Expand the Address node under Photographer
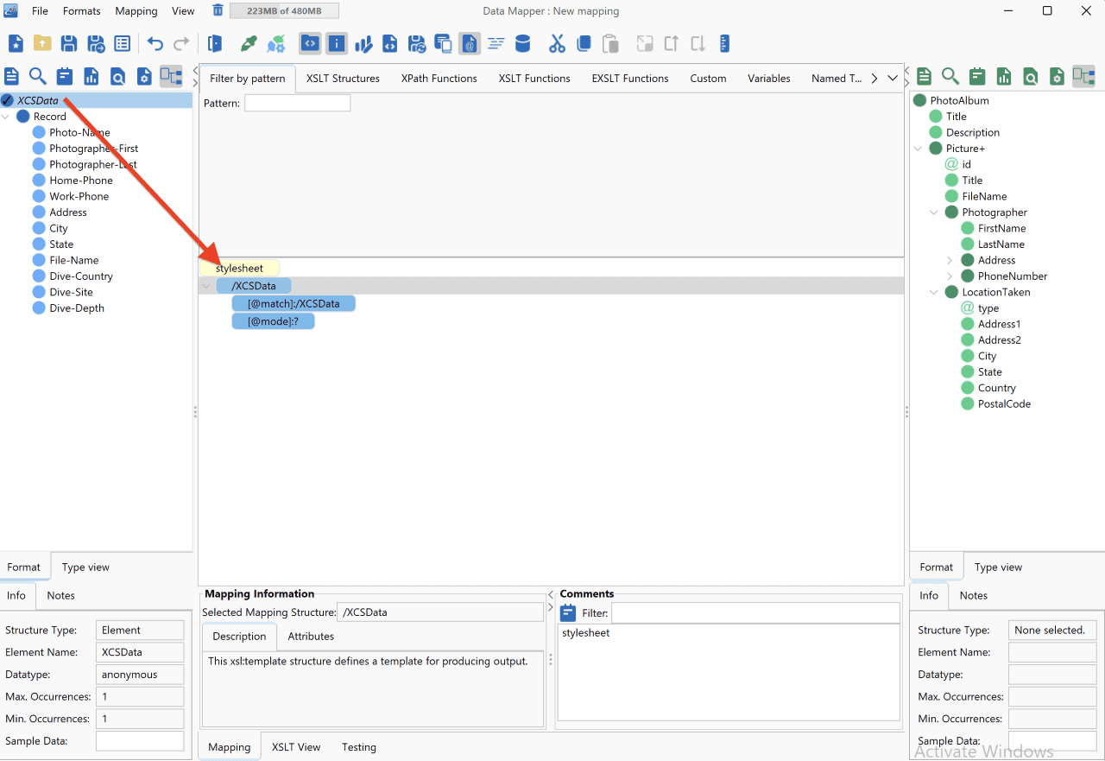1105x761 pixels. pos(950,260)
